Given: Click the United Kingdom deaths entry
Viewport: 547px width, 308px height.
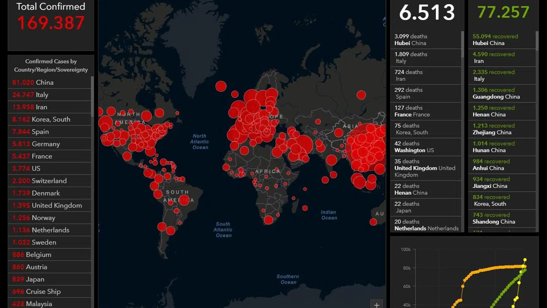Looking at the screenshot, I should coord(425,168).
